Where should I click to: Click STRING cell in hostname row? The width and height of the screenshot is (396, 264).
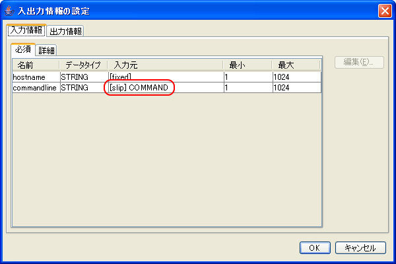(x=84, y=77)
